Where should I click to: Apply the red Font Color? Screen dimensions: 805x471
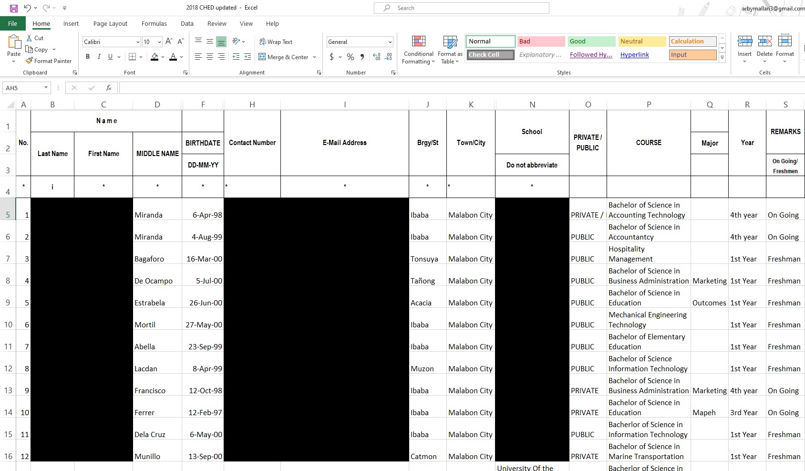[x=173, y=57]
